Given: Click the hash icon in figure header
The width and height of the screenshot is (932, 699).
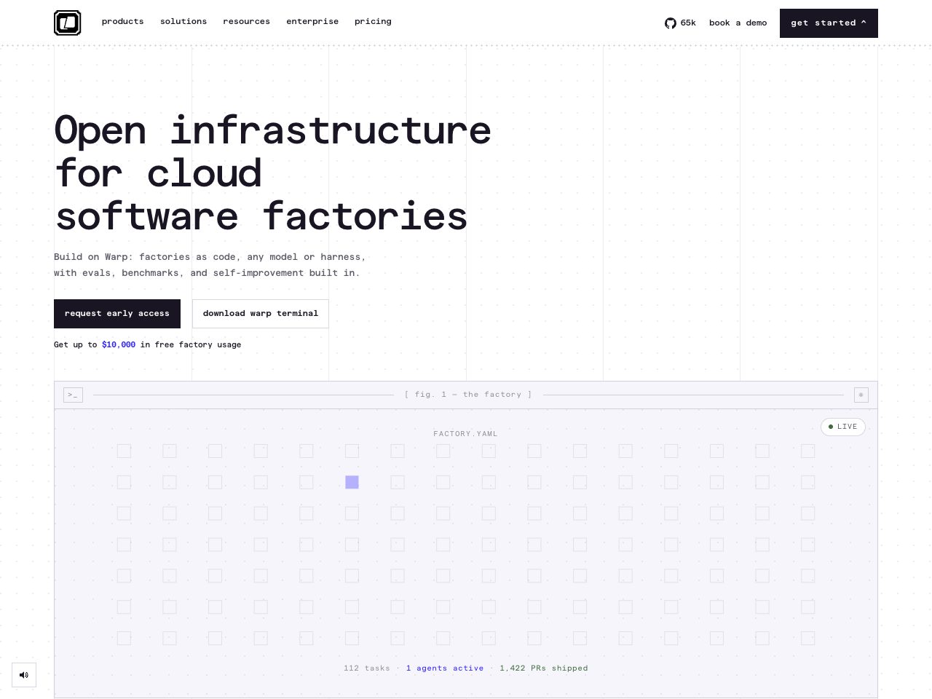Looking at the screenshot, I should coord(861,395).
